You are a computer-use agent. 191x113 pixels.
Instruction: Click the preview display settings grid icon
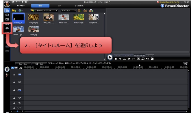(x=152, y=59)
